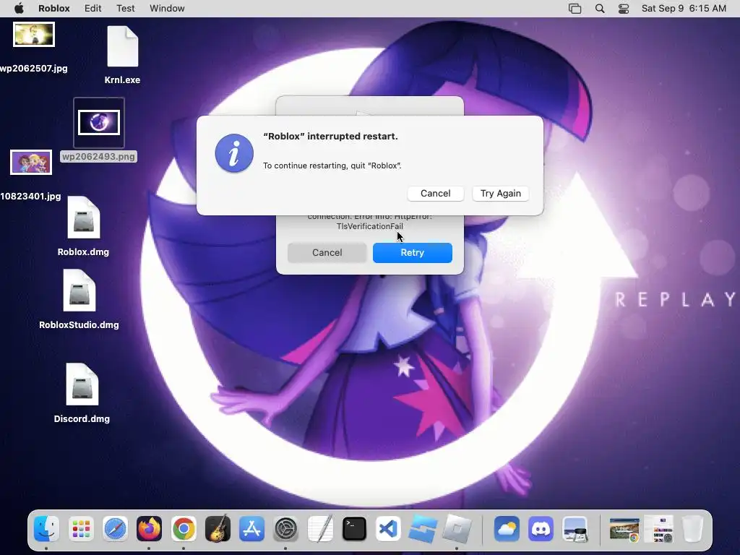
Task: Select the RobloxStudio.dmg disk image
Action: pyautogui.click(x=79, y=291)
